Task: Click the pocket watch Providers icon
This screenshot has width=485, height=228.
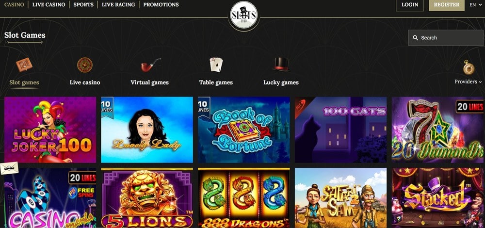Action: 469,67
